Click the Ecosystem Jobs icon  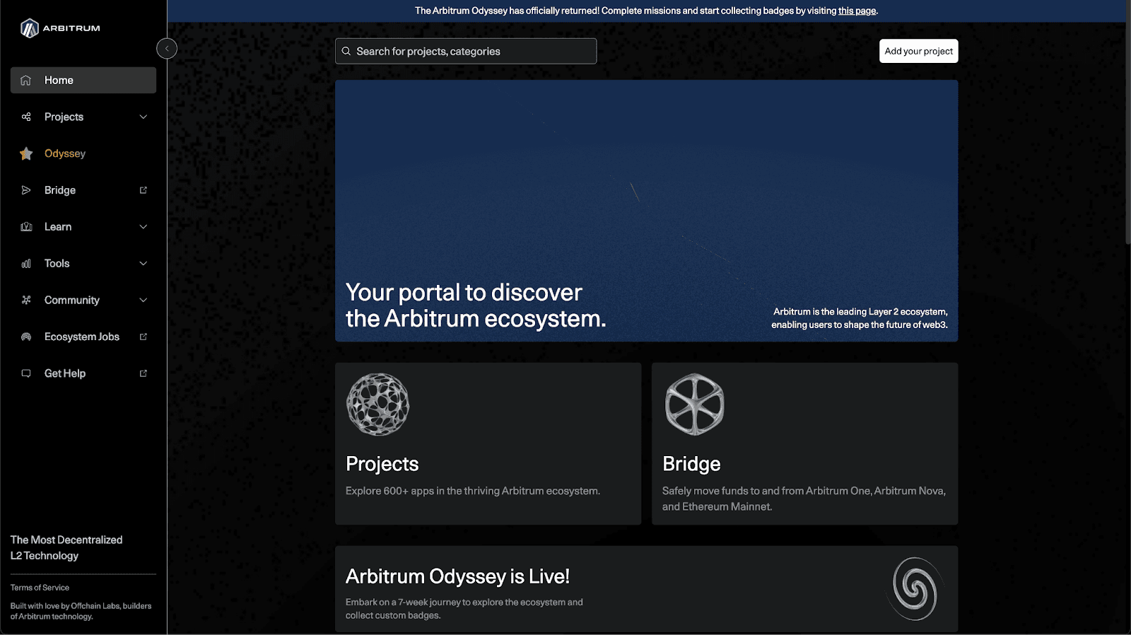click(x=26, y=337)
